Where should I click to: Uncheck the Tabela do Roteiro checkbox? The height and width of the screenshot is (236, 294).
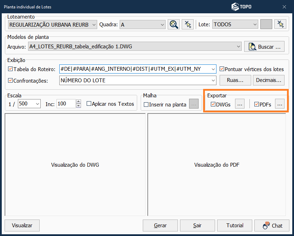(10, 69)
